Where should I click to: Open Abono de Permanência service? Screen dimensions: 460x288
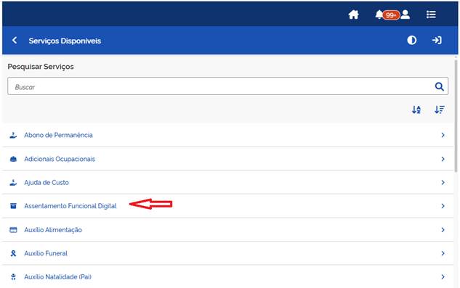[x=227, y=135]
